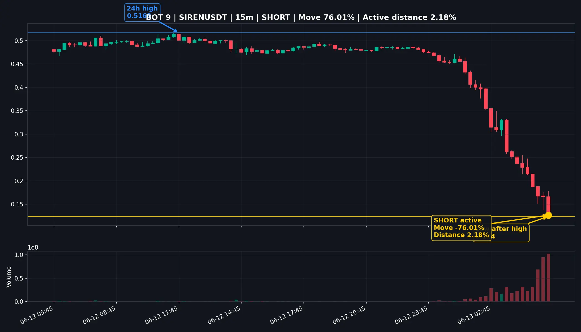Click the 06-12 08:45 time label

(x=99, y=315)
